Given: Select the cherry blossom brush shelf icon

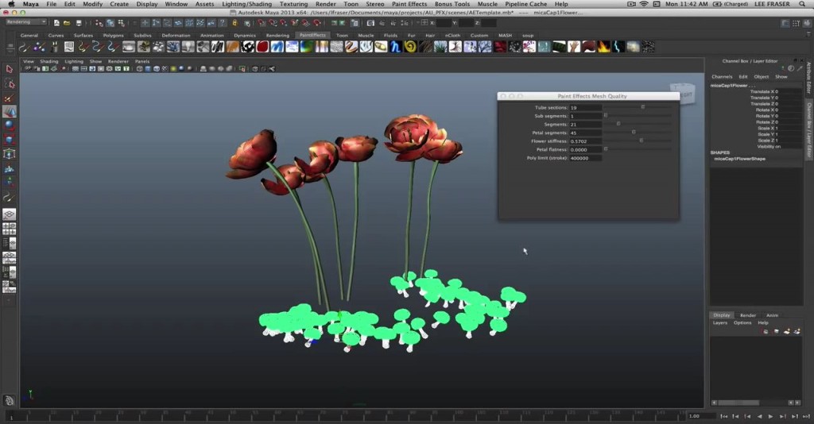Looking at the screenshot, I should (x=529, y=47).
